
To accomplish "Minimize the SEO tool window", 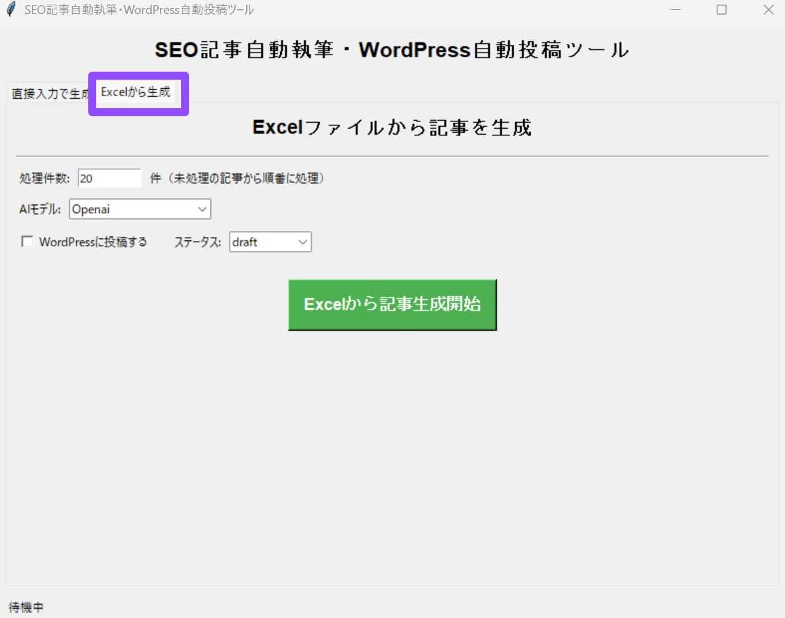I will [676, 9].
